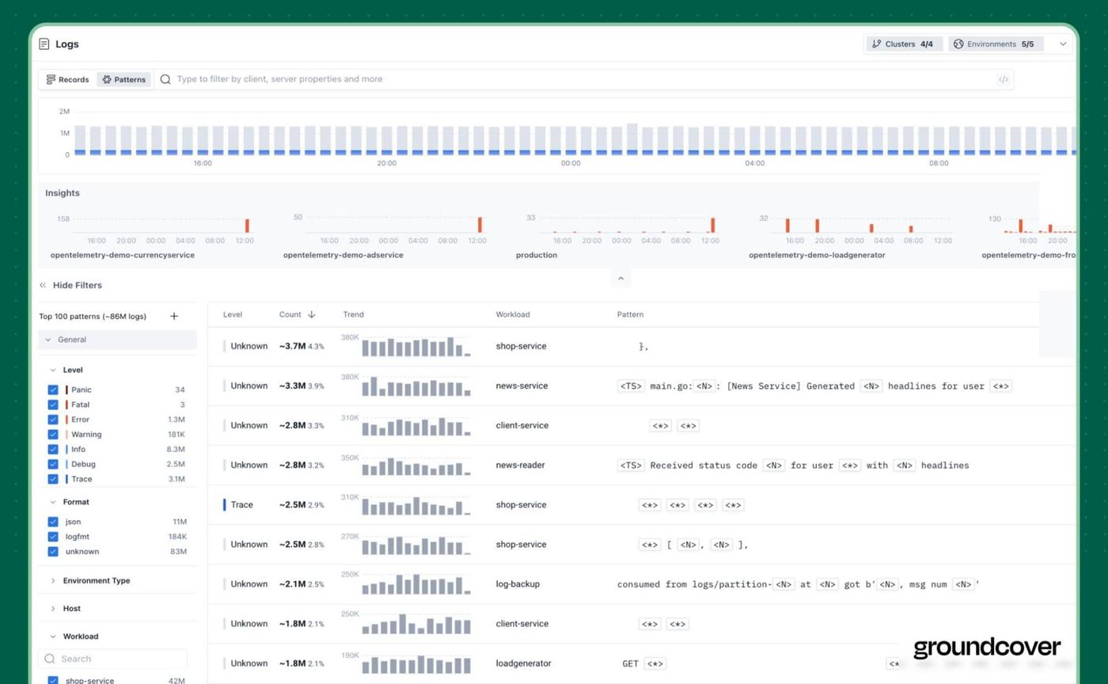
Task: Click the Count sort arrow icon
Action: click(x=311, y=314)
